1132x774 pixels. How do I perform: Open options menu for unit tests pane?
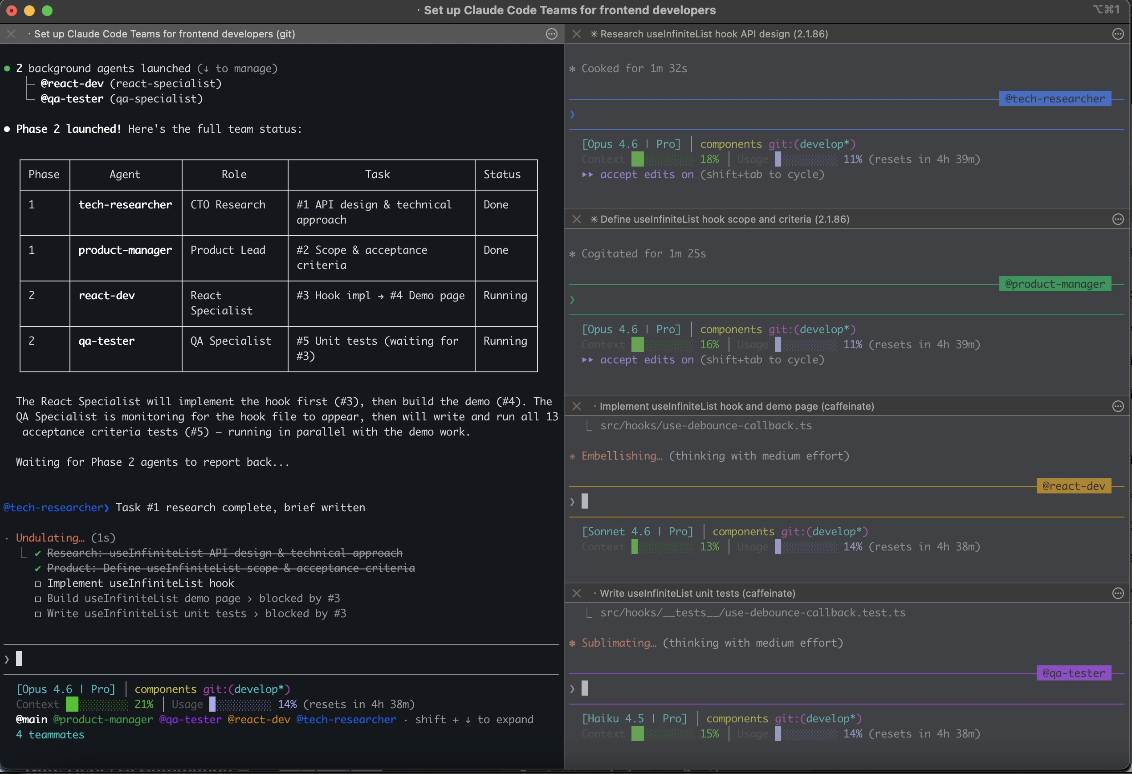pyautogui.click(x=1118, y=593)
